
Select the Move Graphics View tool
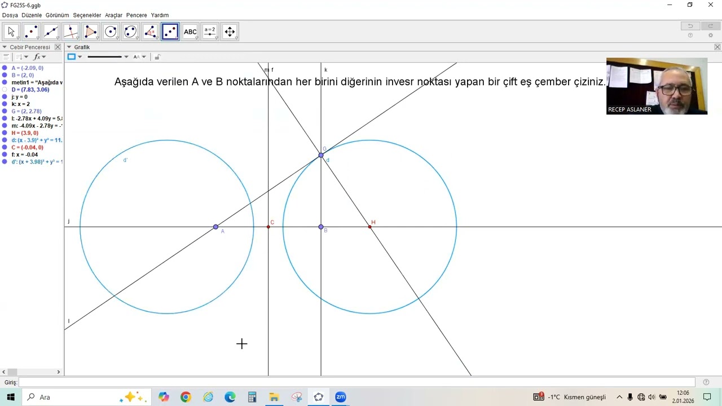(230, 32)
